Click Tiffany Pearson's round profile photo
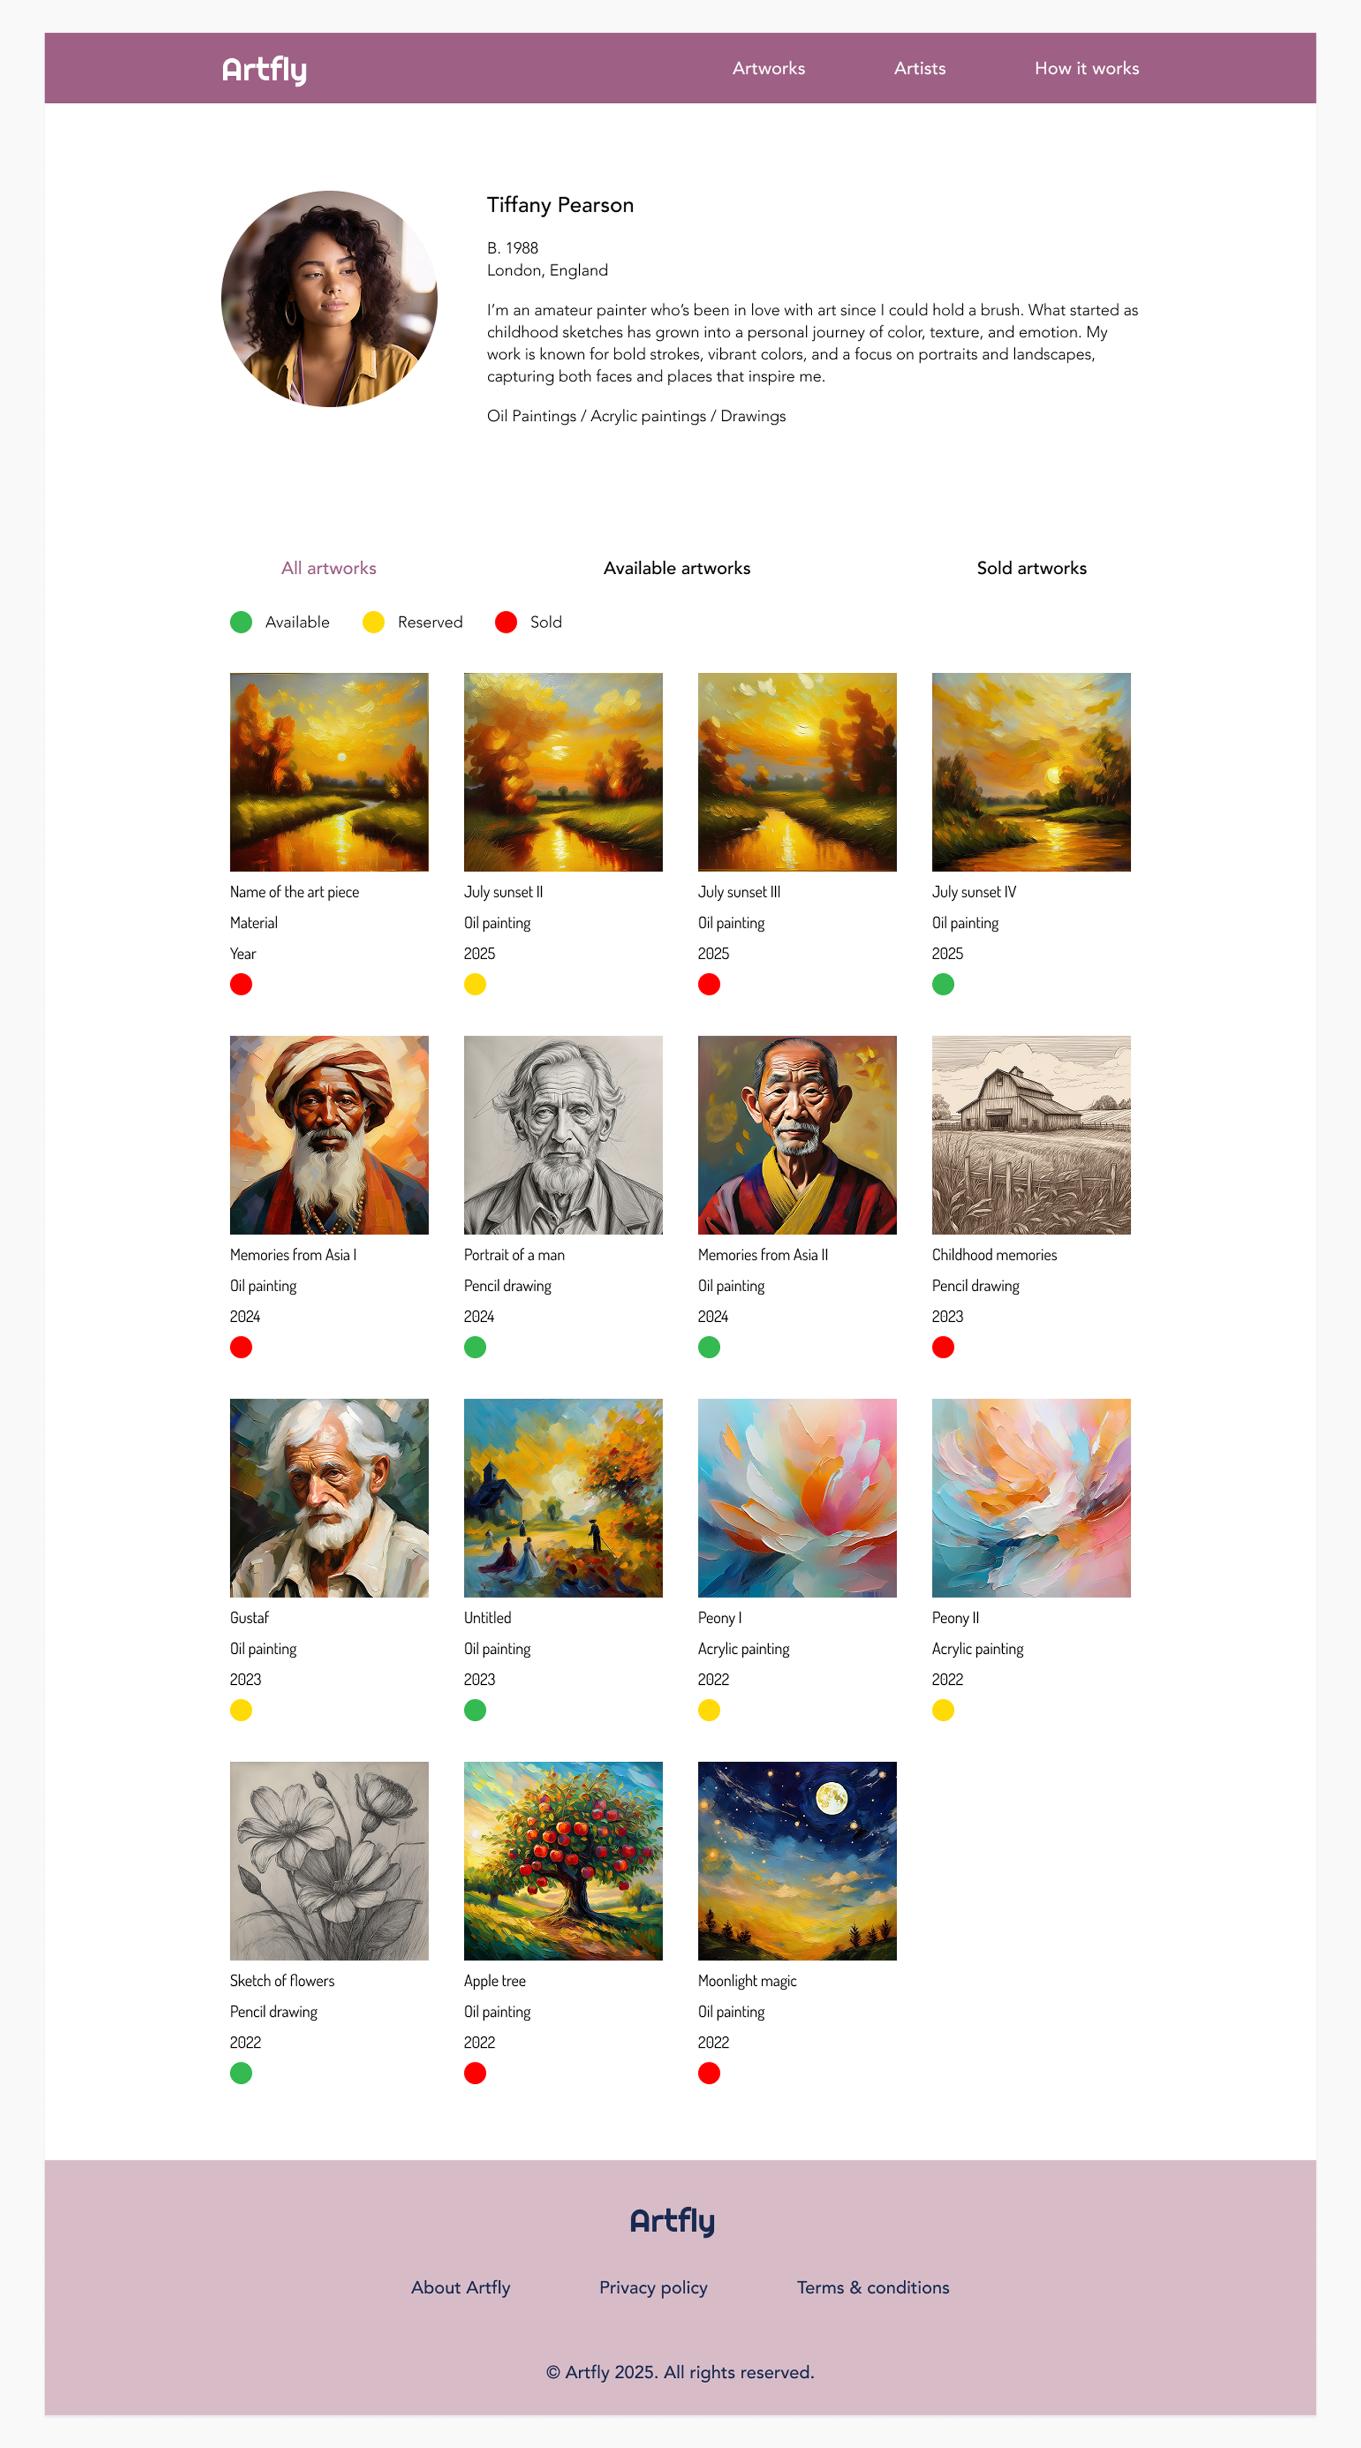The height and width of the screenshot is (2448, 1361). click(329, 299)
